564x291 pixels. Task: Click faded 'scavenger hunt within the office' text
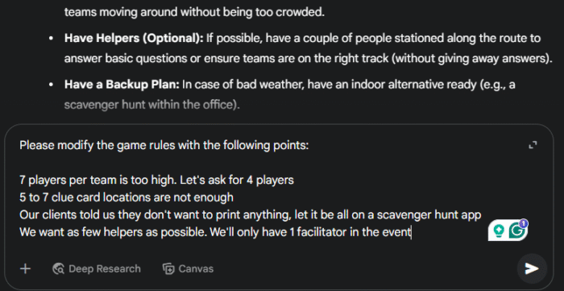[151, 105]
